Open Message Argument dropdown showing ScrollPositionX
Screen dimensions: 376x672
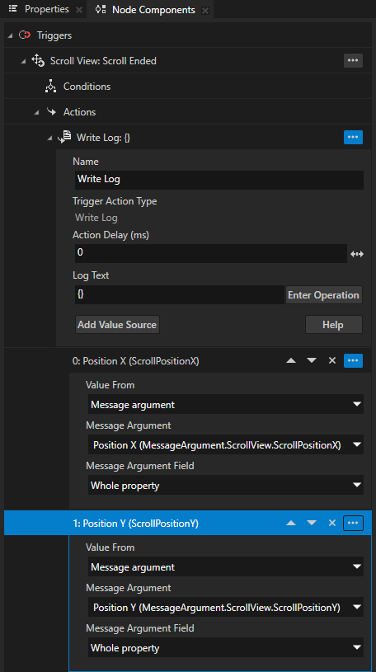225,445
